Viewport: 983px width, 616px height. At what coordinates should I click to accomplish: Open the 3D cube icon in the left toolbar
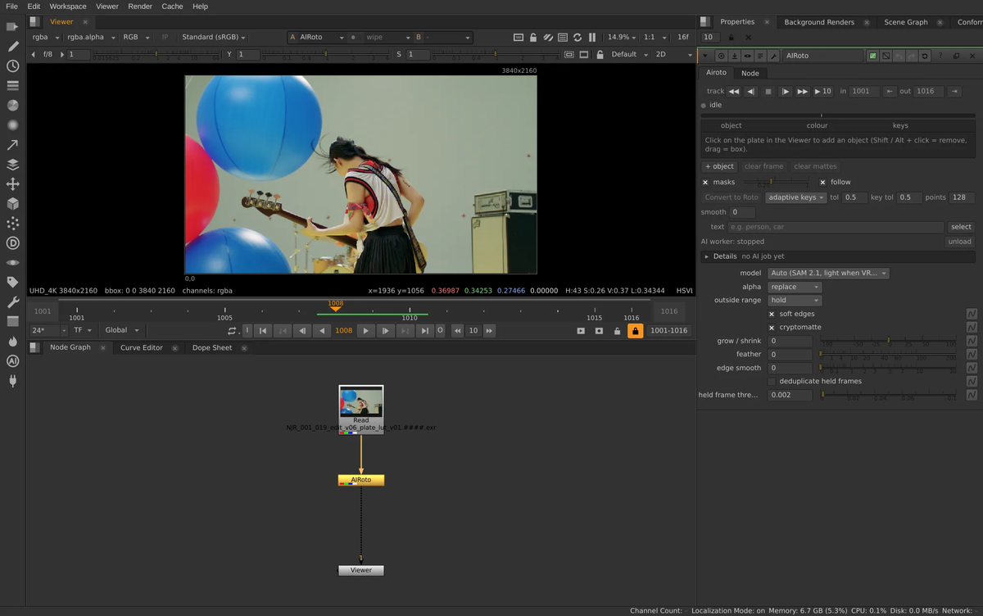13,204
